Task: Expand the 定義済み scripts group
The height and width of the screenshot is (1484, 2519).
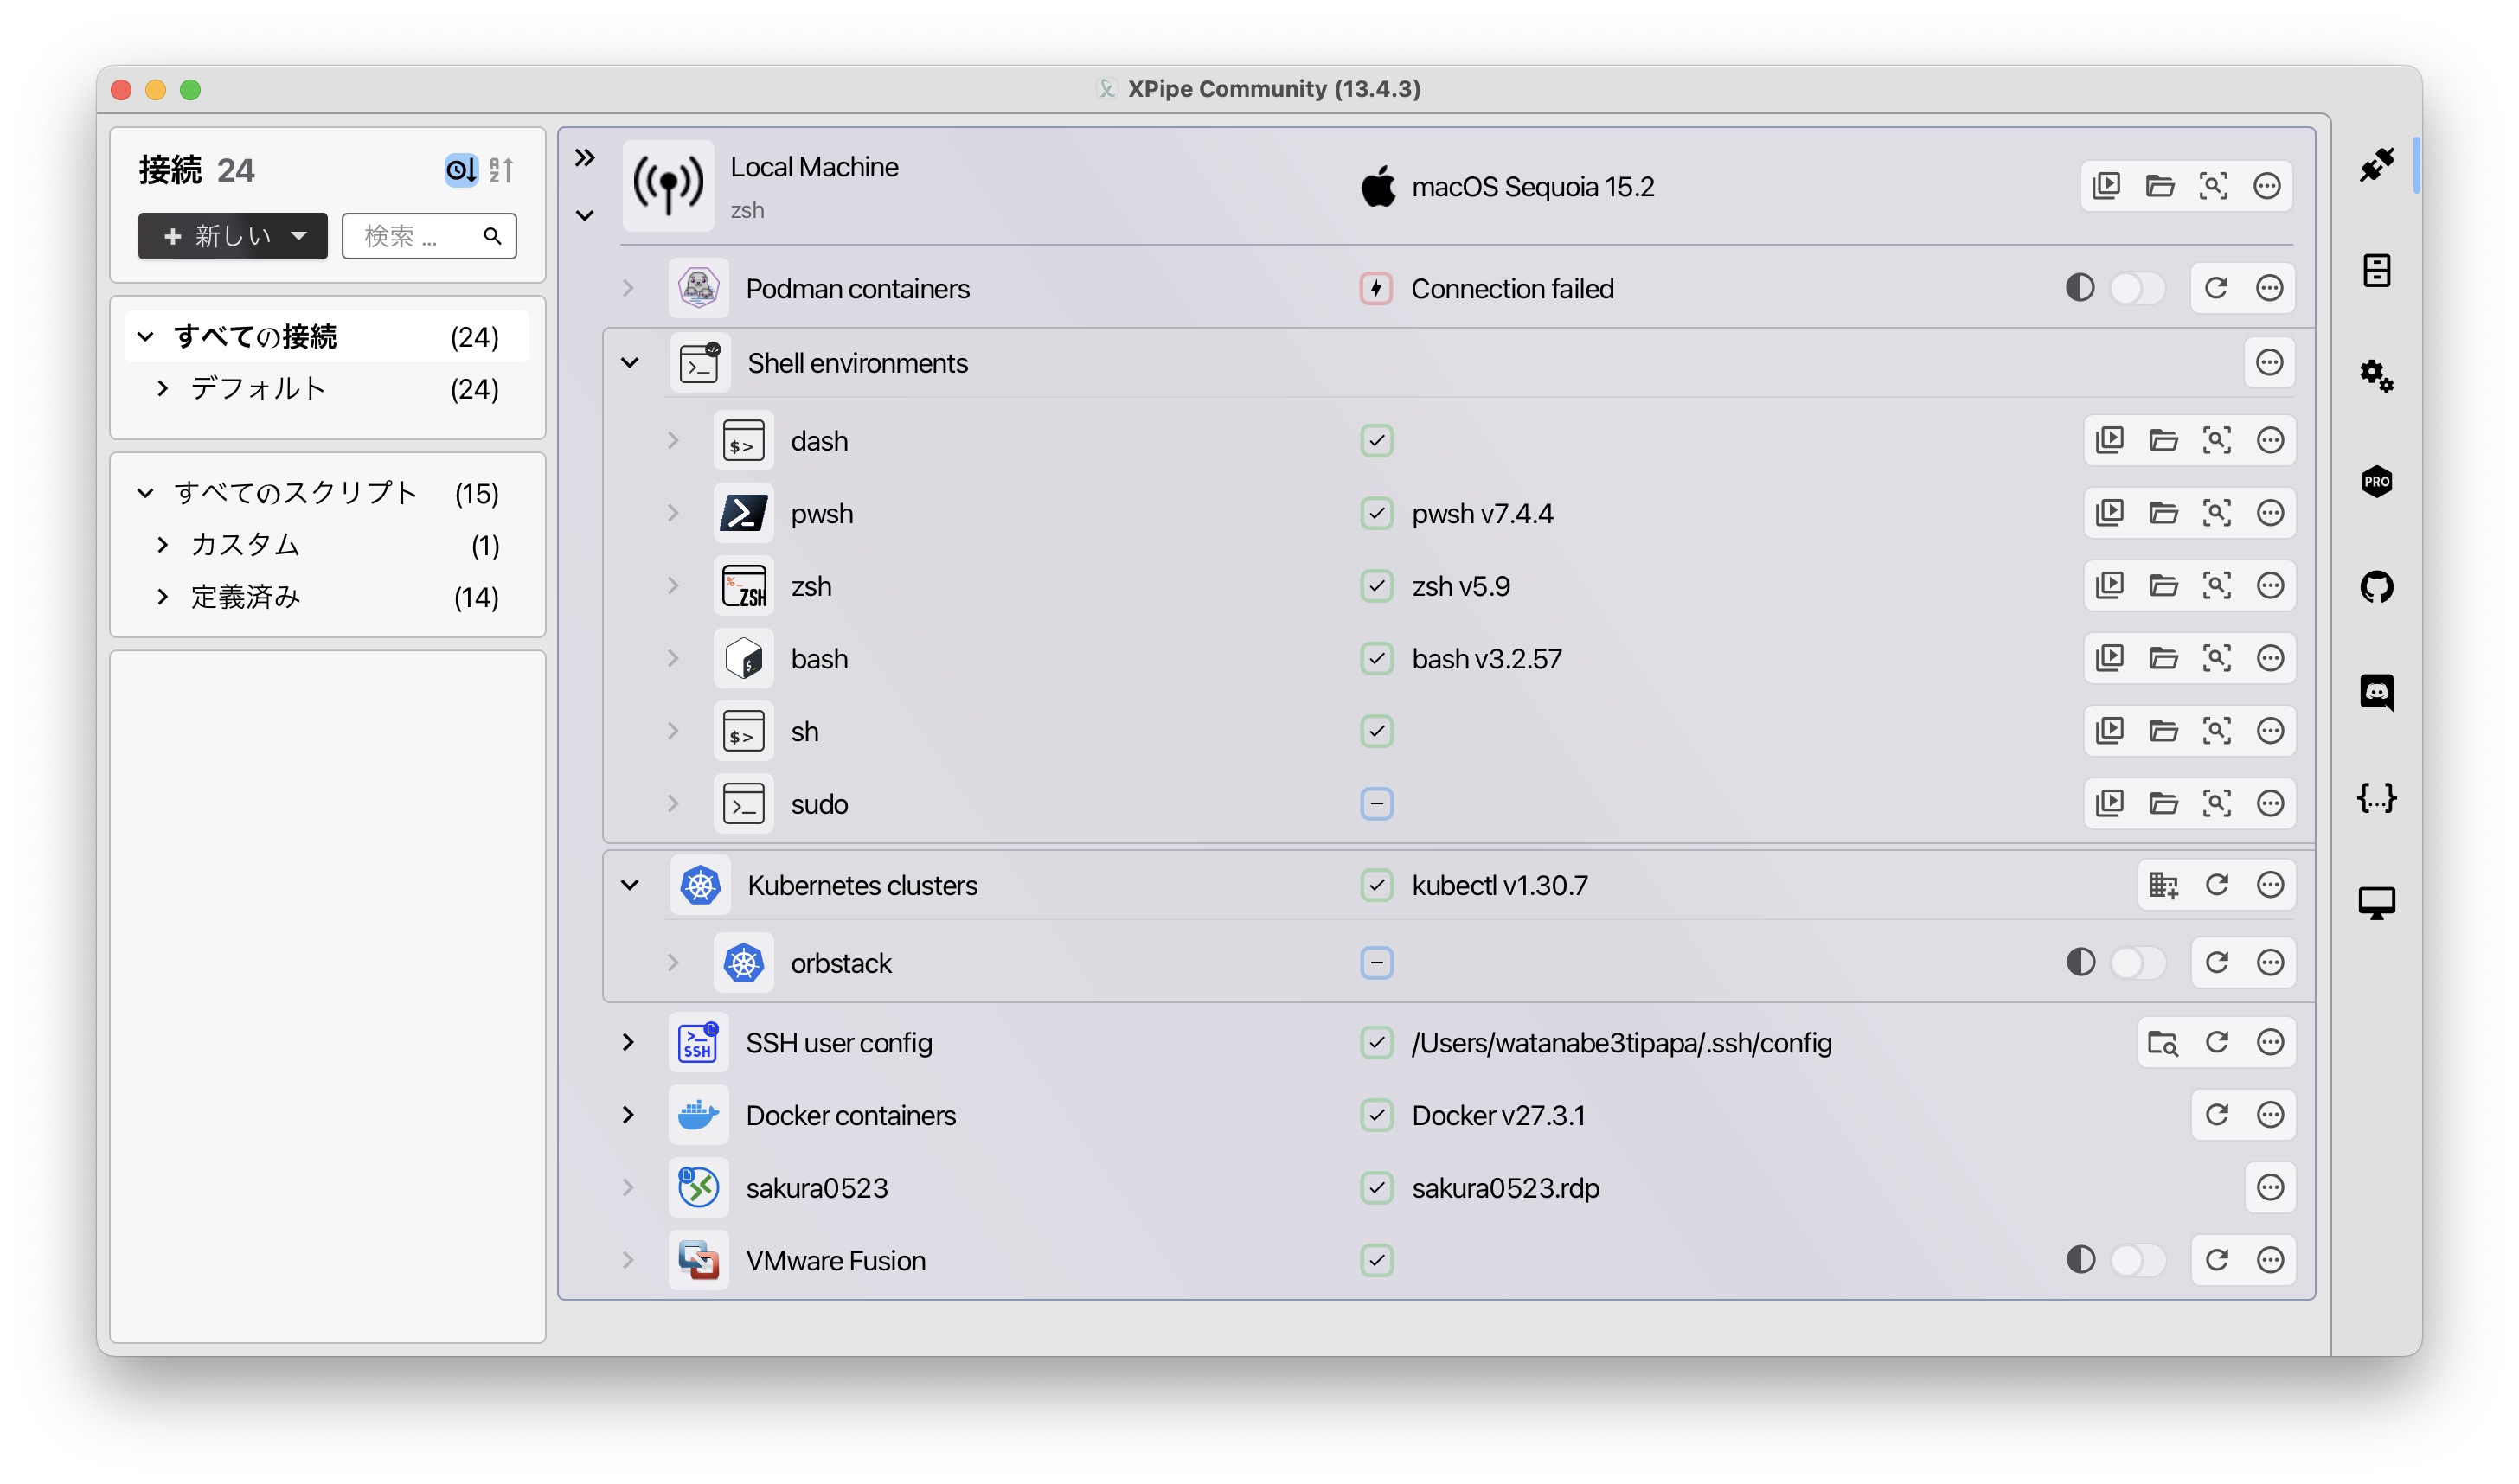Action: [163, 596]
